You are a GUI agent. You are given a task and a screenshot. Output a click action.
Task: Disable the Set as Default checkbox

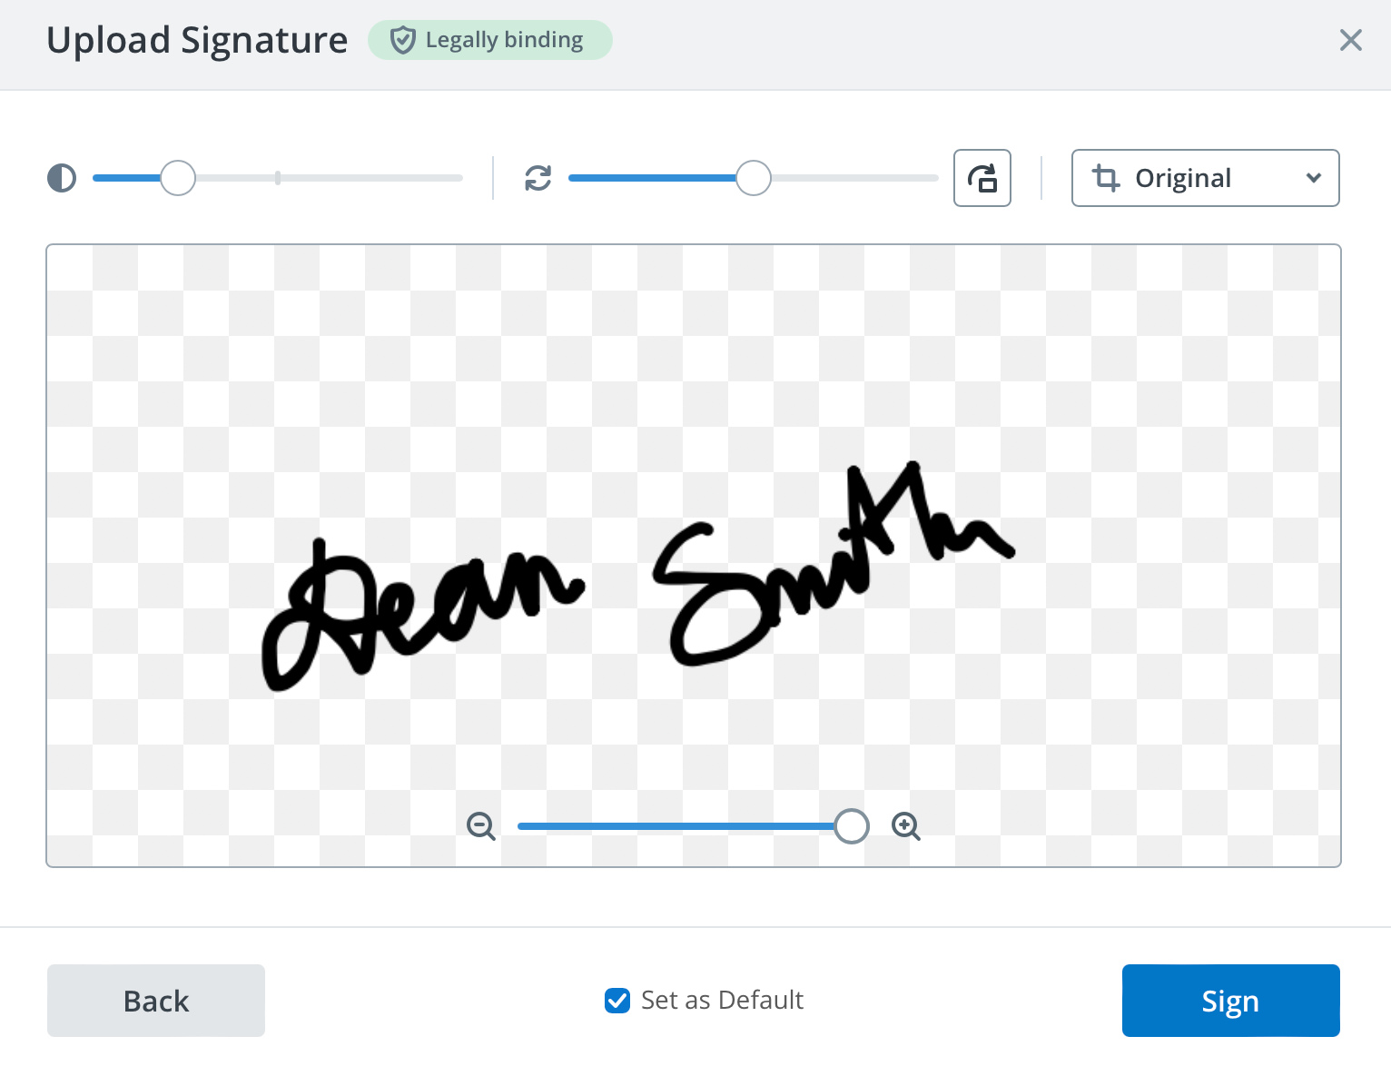pyautogui.click(x=617, y=1000)
